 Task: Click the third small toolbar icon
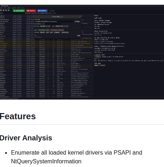click(6, 11)
